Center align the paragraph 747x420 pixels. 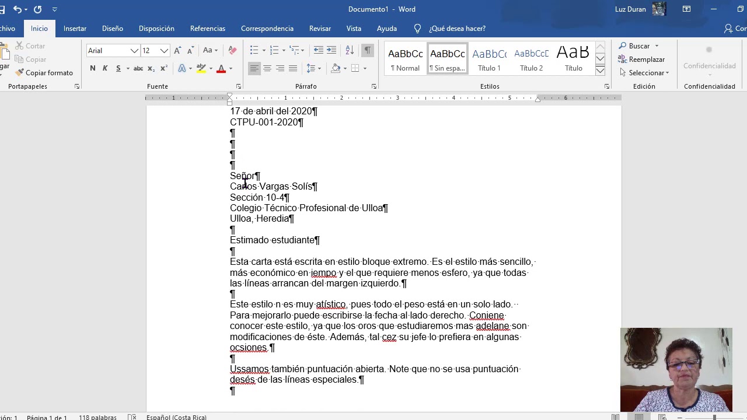coord(267,68)
